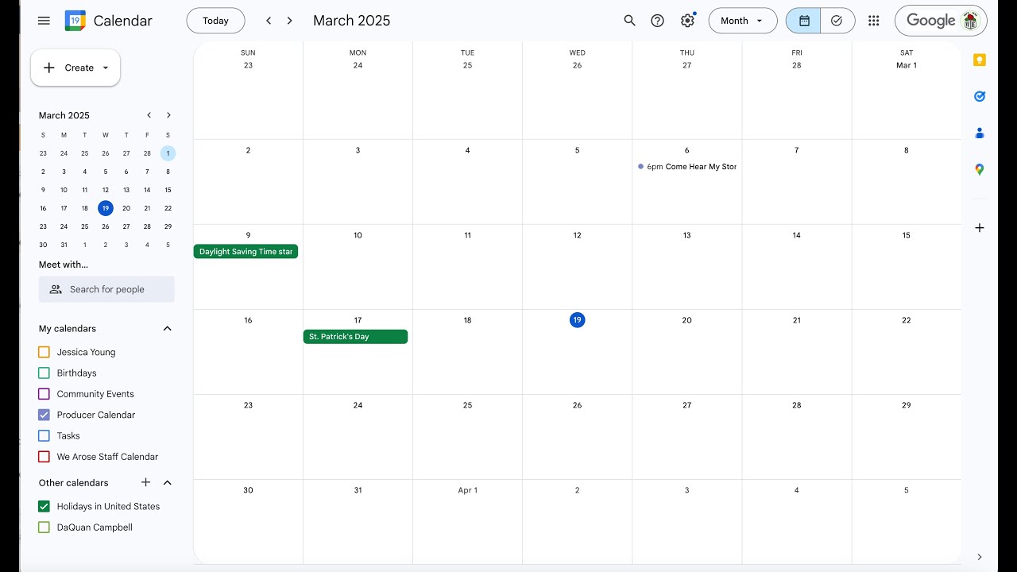This screenshot has height=572, width=1017.
Task: Select 14 in the mini calendar
Action: point(147,190)
